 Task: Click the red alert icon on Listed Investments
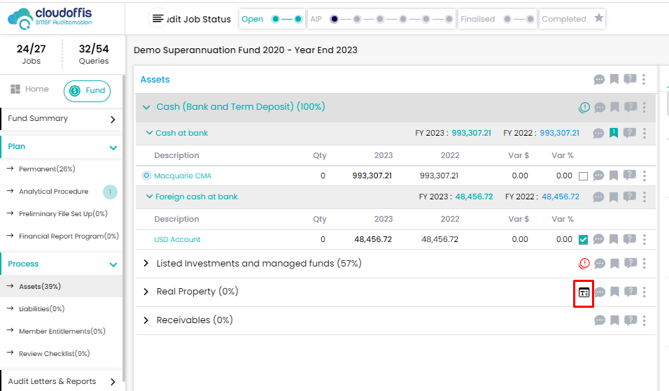click(584, 264)
